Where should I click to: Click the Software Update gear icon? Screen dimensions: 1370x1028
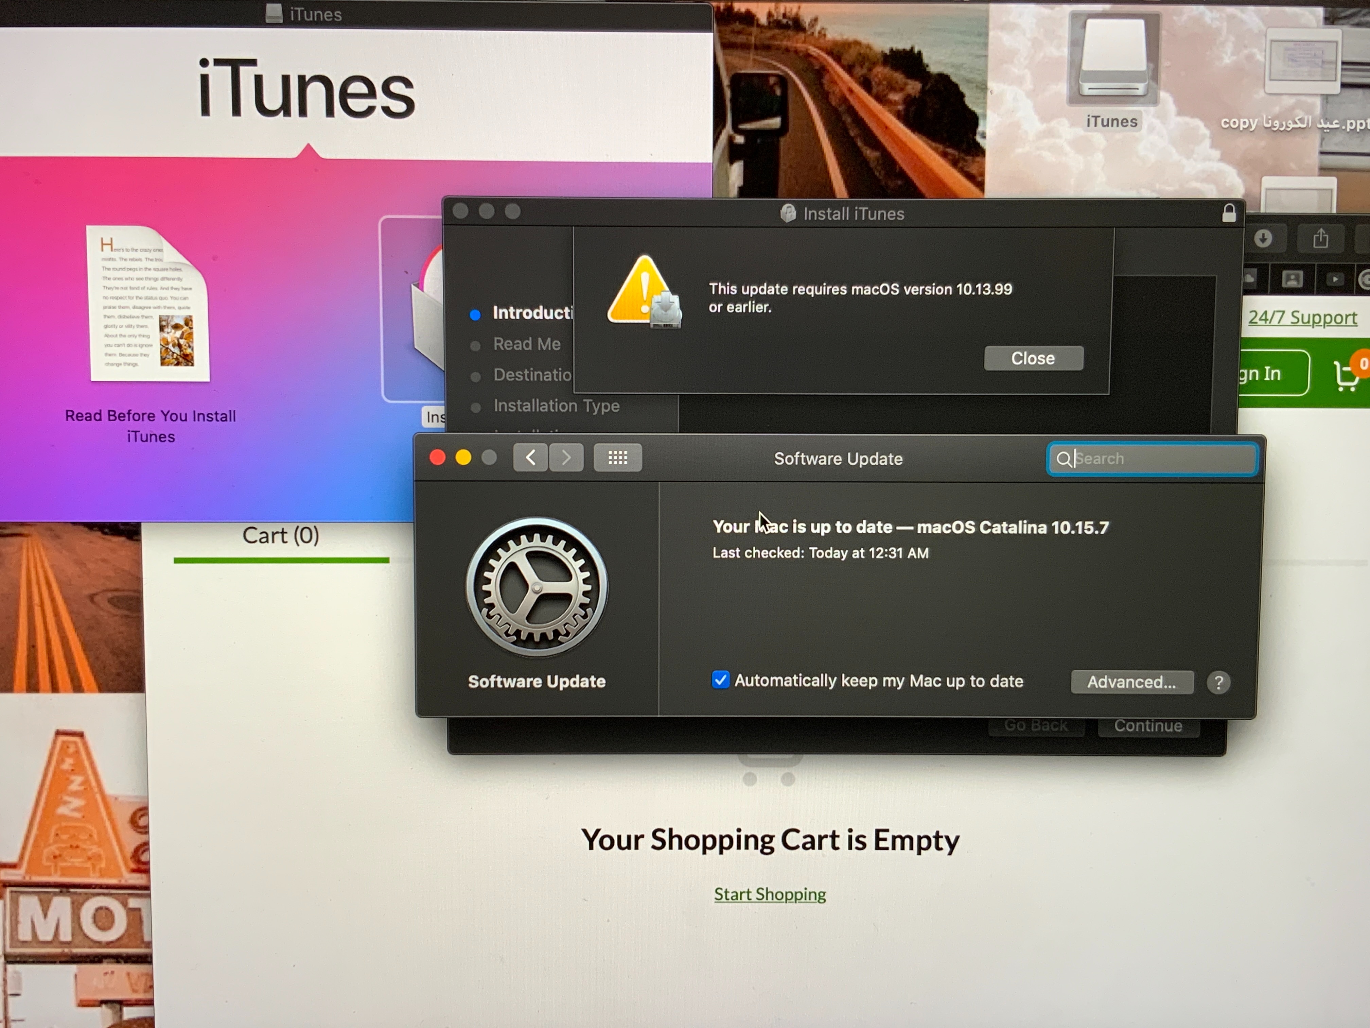pos(537,587)
